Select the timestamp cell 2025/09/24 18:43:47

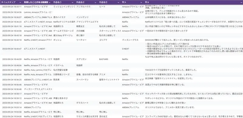click(12, 49)
